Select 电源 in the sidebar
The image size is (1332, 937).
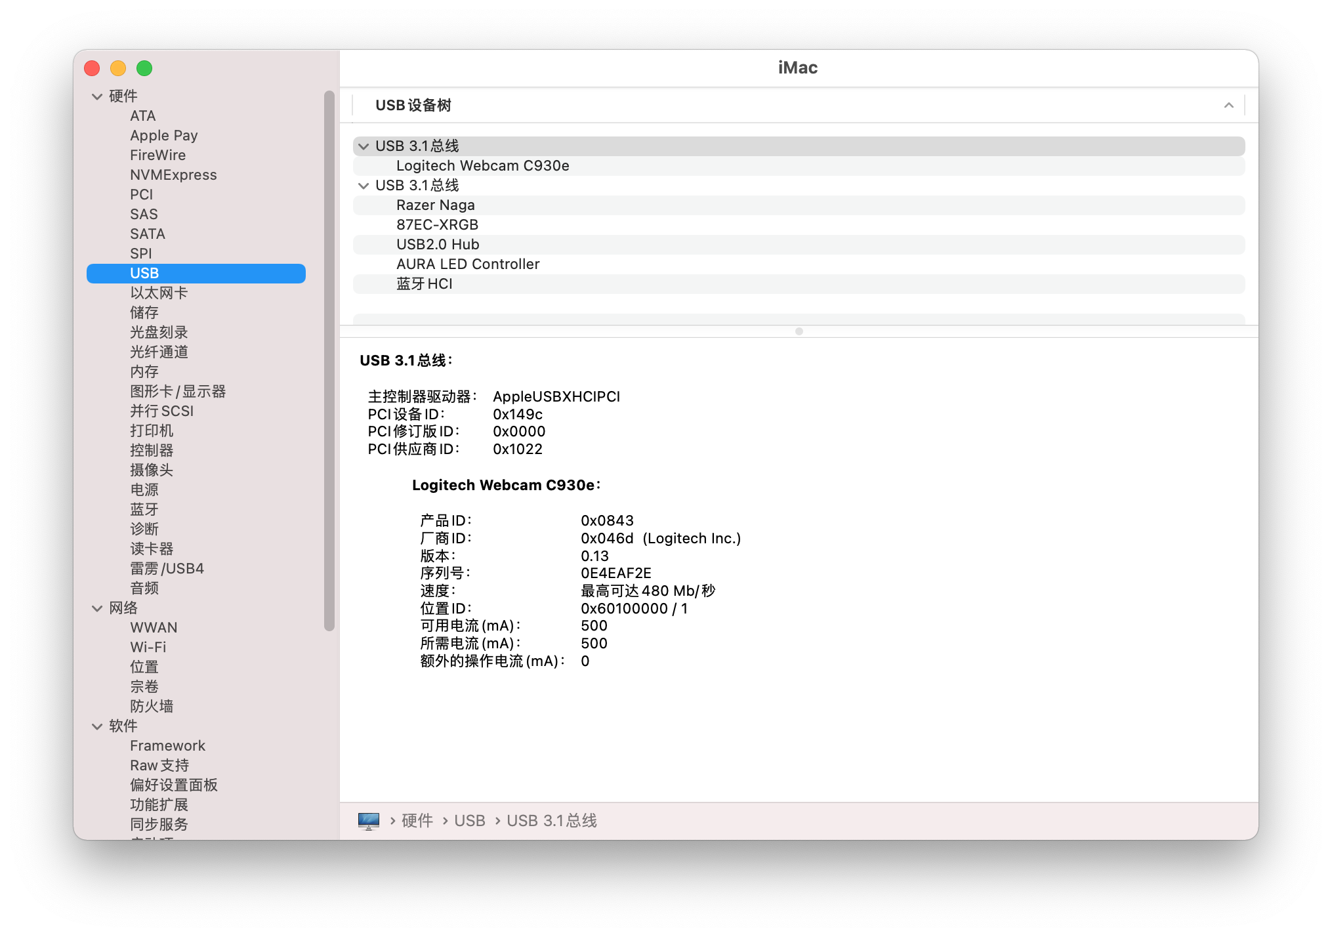(144, 490)
